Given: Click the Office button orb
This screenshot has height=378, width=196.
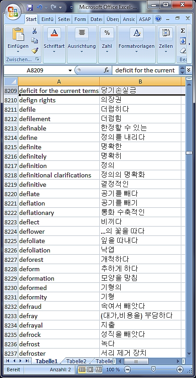Looking at the screenshot, I should point(12,13).
